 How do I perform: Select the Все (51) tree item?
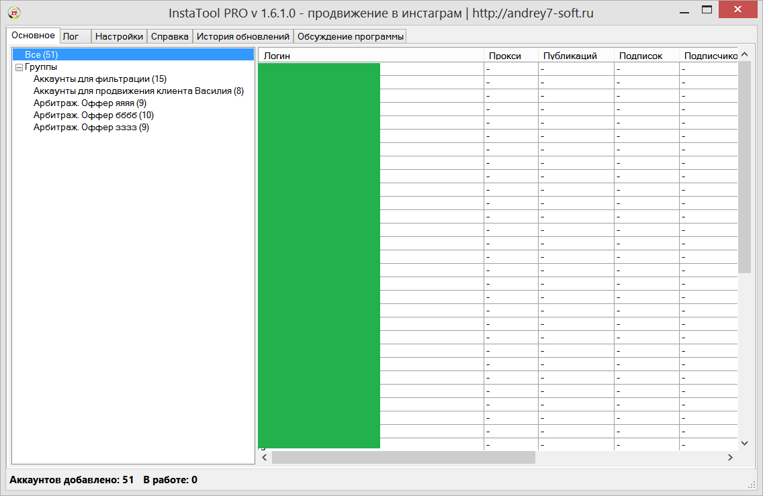[134, 54]
